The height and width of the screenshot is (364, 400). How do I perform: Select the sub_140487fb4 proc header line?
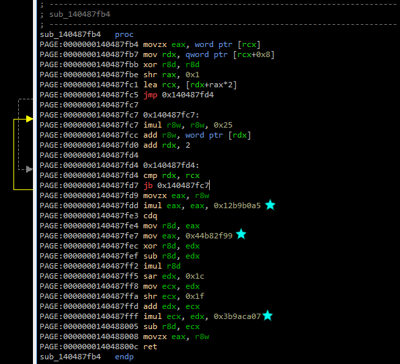click(x=87, y=34)
